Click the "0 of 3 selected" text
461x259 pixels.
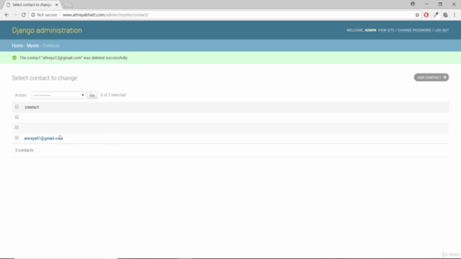113,95
